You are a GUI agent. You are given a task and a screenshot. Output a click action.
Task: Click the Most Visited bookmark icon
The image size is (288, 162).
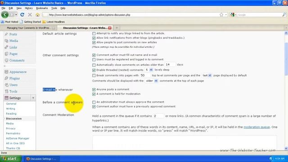point(2,22)
